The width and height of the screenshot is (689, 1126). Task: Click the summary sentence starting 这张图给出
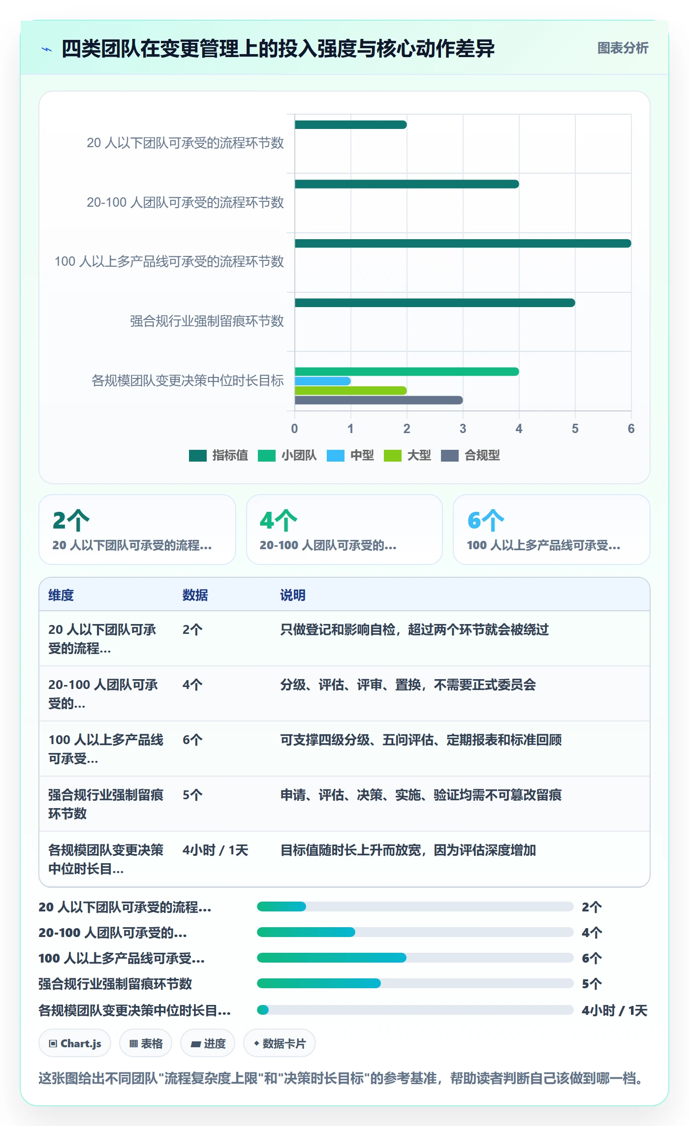click(x=342, y=1078)
